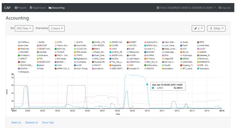This screenshot has height=129, width=241.
Task: Click Deselect all link
Action: (x=31, y=123)
